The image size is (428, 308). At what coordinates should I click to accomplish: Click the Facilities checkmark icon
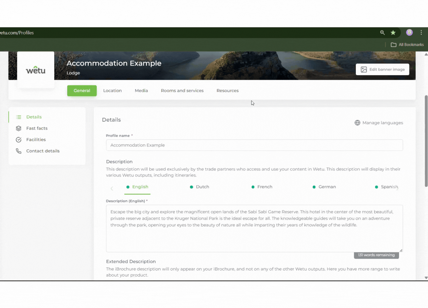[x=19, y=139]
